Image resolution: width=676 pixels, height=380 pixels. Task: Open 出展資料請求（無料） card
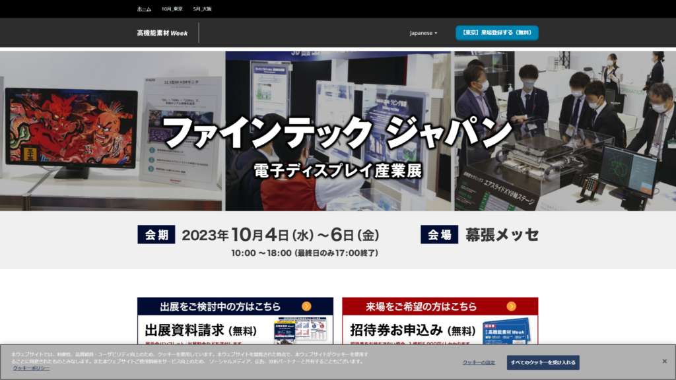click(235, 321)
